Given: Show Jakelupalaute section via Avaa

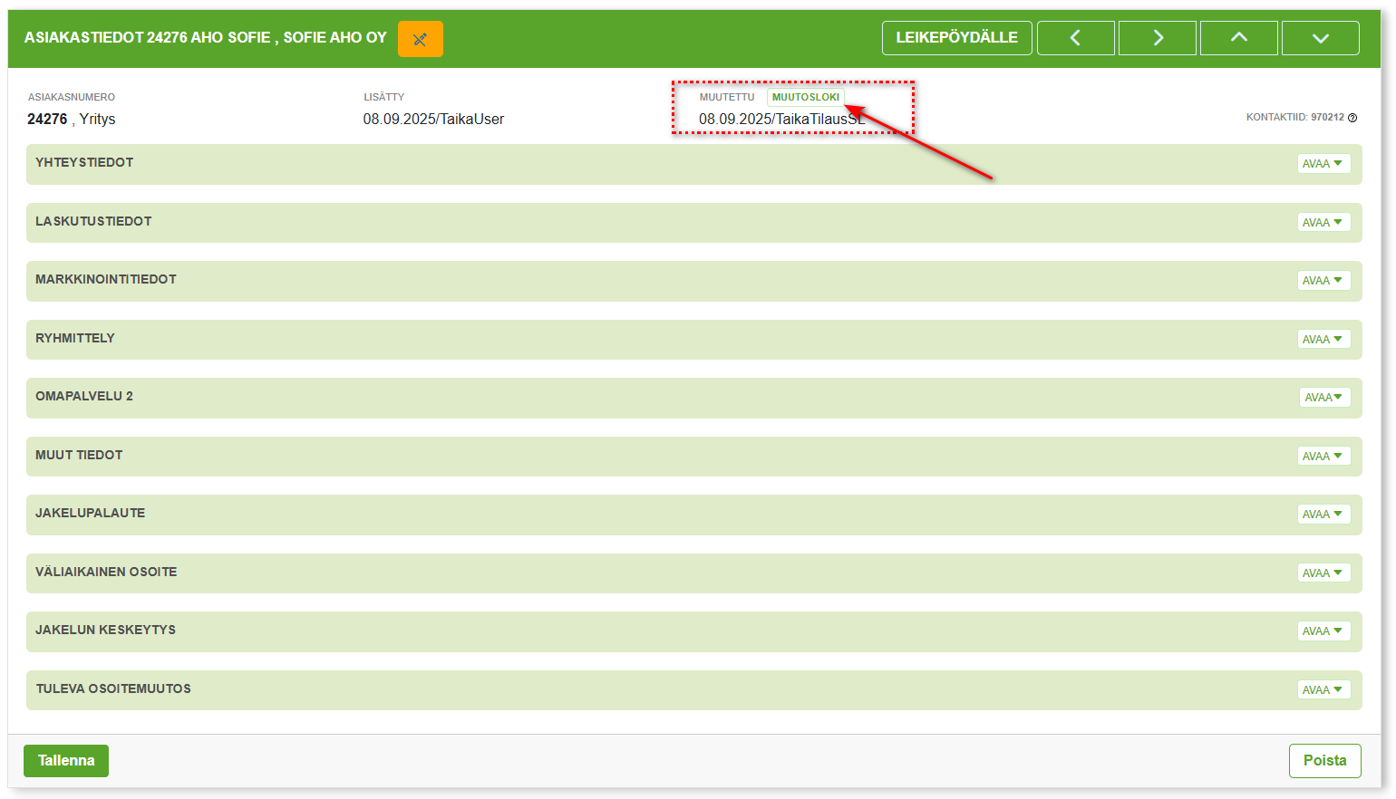Looking at the screenshot, I should pos(1323,515).
